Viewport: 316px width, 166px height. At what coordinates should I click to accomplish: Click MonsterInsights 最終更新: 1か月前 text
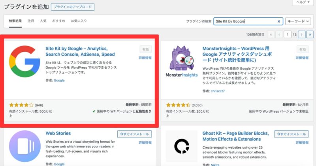point(295,105)
